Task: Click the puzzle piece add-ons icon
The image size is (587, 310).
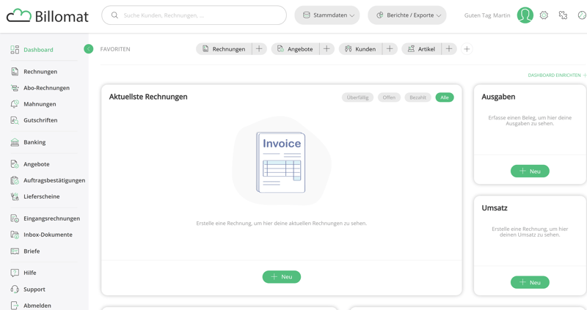Action: click(x=563, y=15)
